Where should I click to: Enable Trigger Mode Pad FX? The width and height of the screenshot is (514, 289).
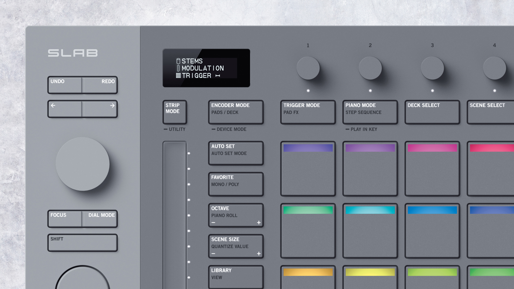(x=308, y=112)
